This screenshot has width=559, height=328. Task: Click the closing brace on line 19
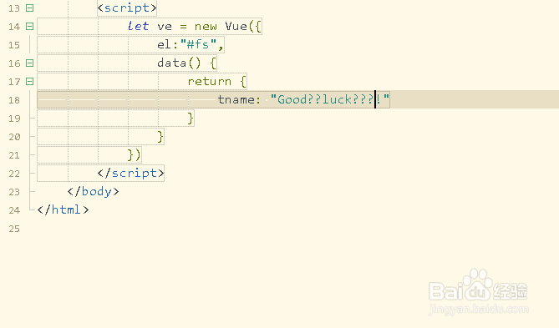(x=191, y=119)
